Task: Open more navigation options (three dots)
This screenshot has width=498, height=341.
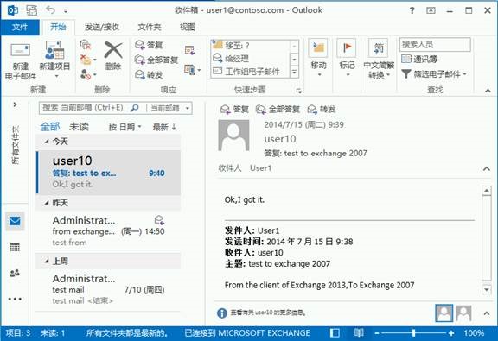Action: click(x=15, y=299)
